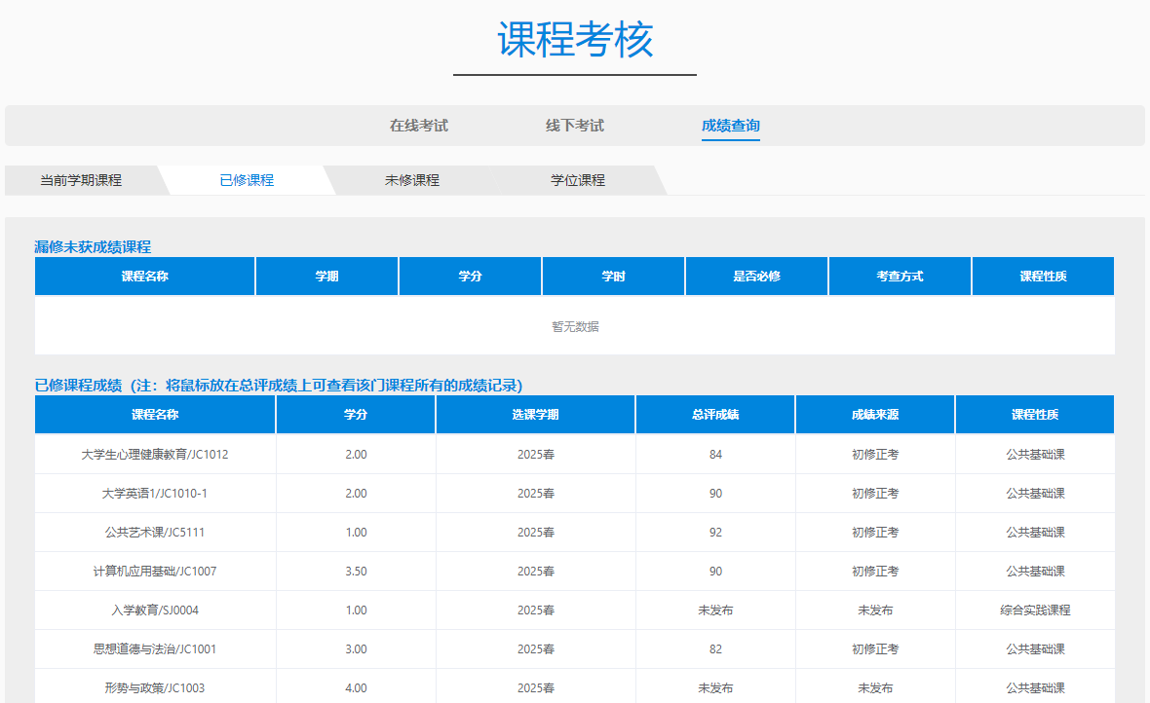
Task: Click the 选课学期 column header
Action: (x=536, y=415)
